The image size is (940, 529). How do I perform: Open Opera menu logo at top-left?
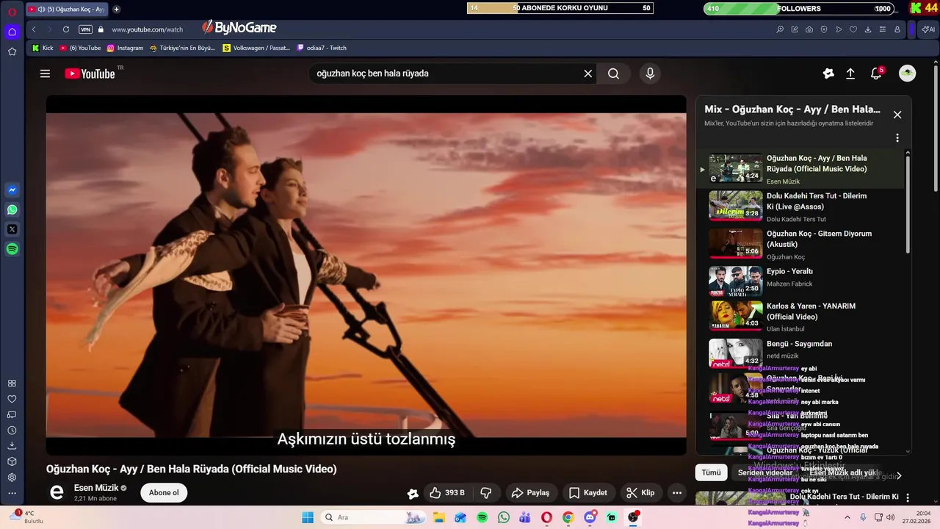(12, 10)
